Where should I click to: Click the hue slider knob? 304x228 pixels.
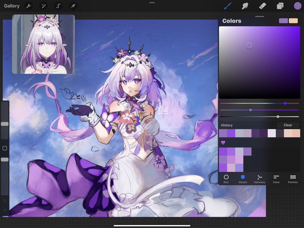(x=285, y=103)
